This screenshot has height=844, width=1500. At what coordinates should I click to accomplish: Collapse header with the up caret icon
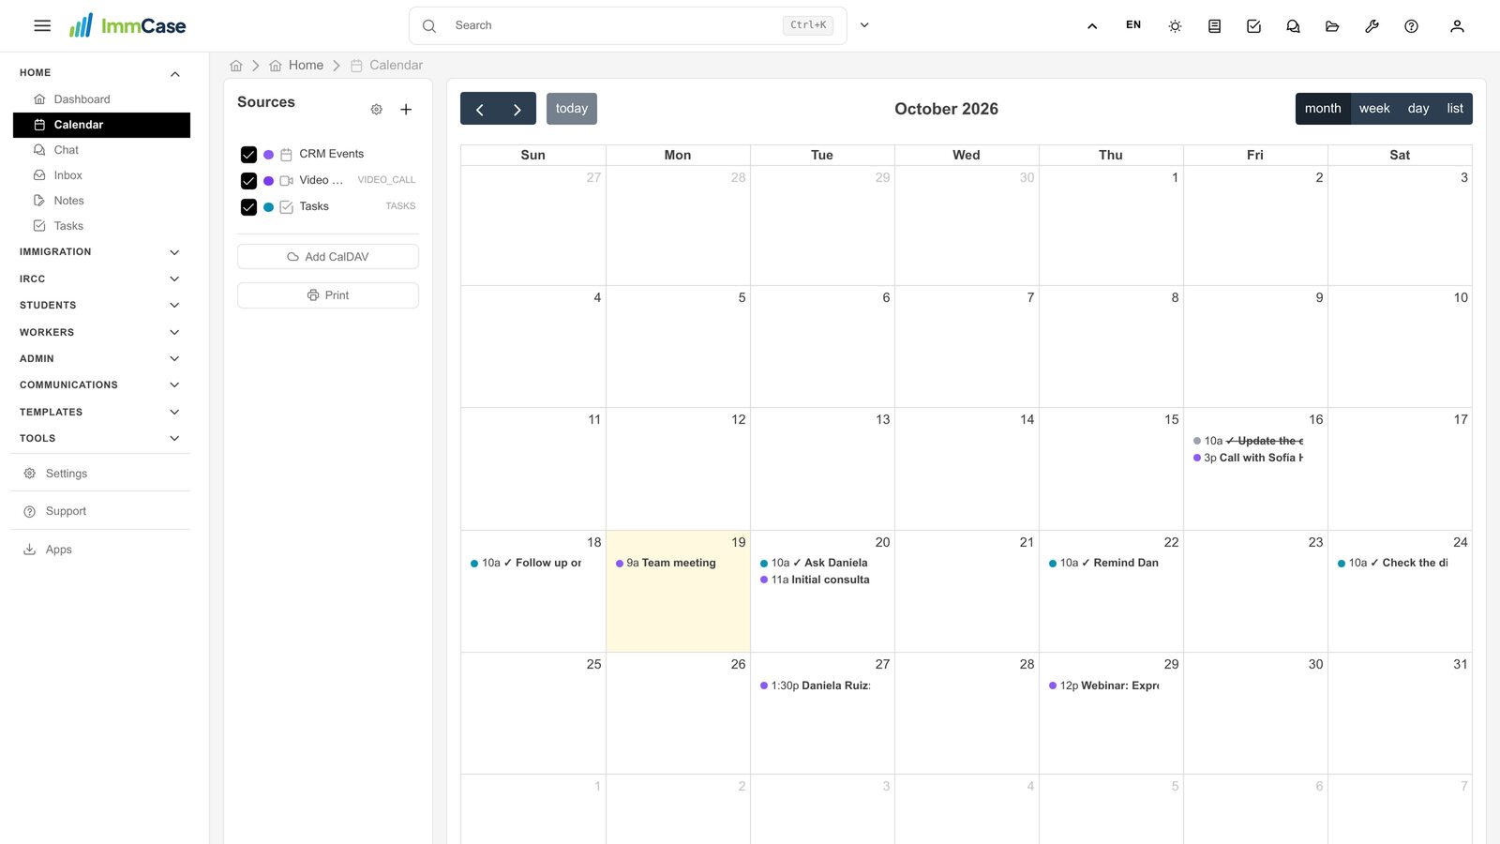[1092, 26]
